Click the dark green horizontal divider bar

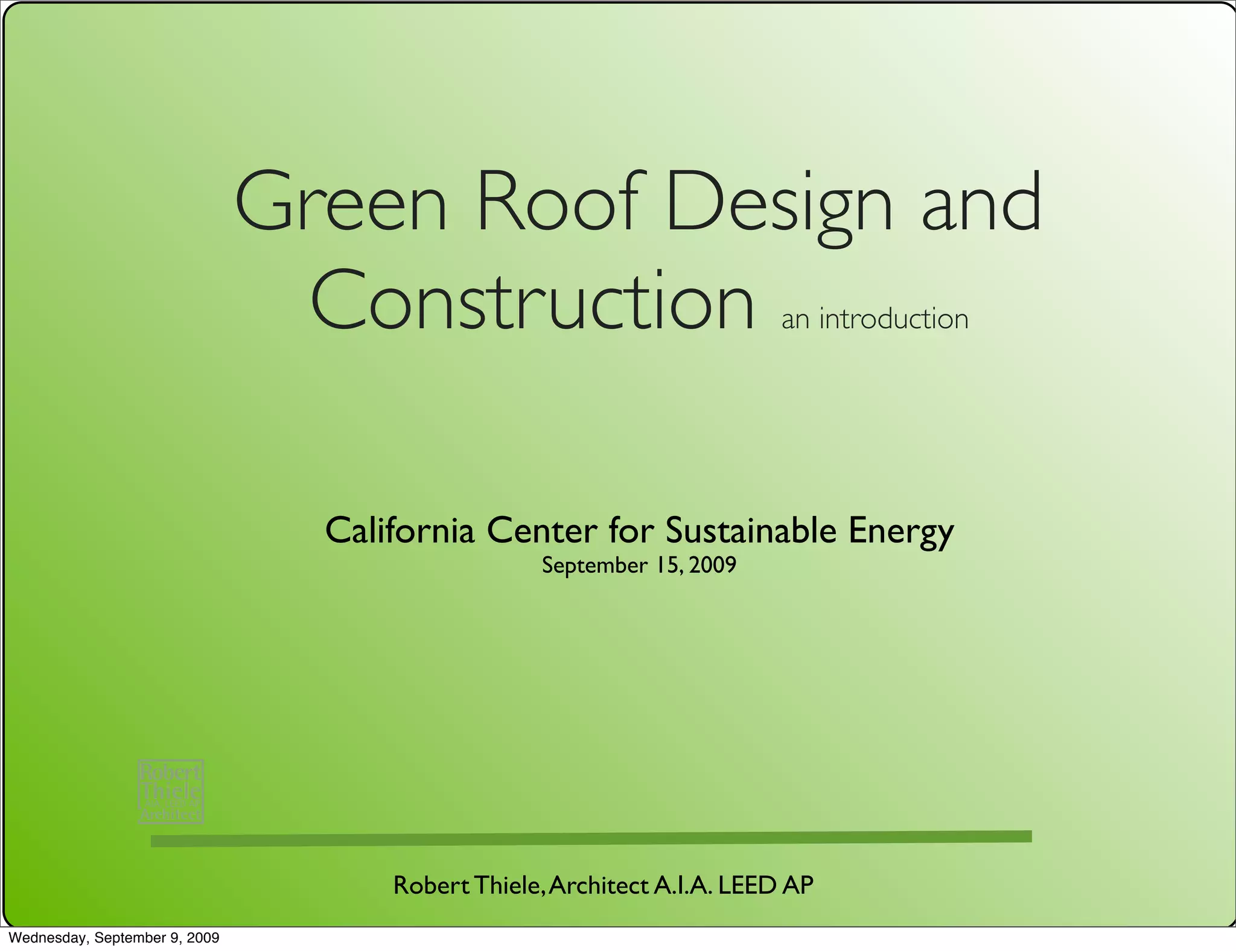tap(591, 838)
